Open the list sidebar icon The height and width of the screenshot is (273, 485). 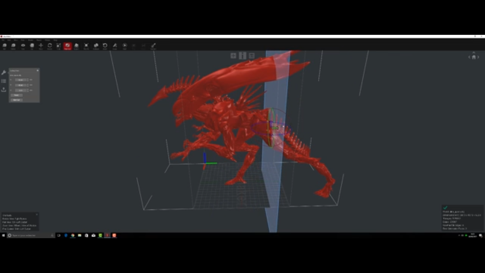[x=4, y=81]
